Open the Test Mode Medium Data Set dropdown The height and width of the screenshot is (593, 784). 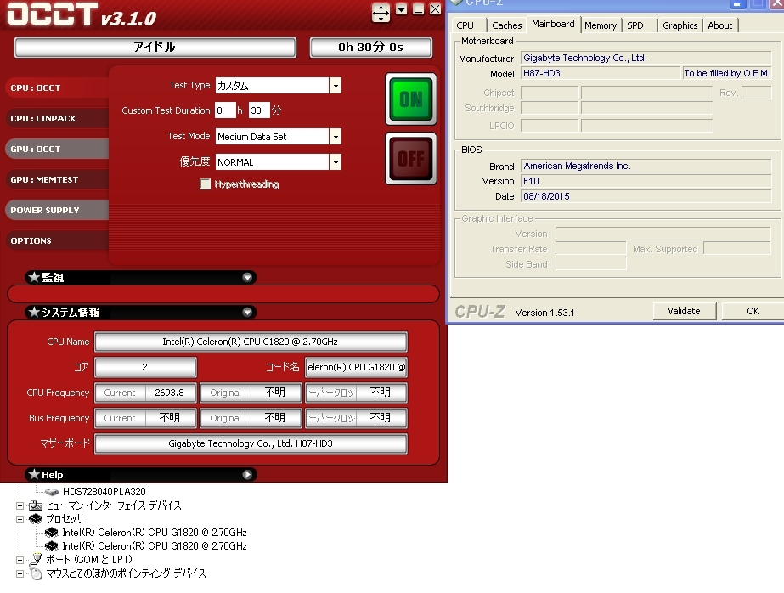click(x=336, y=137)
